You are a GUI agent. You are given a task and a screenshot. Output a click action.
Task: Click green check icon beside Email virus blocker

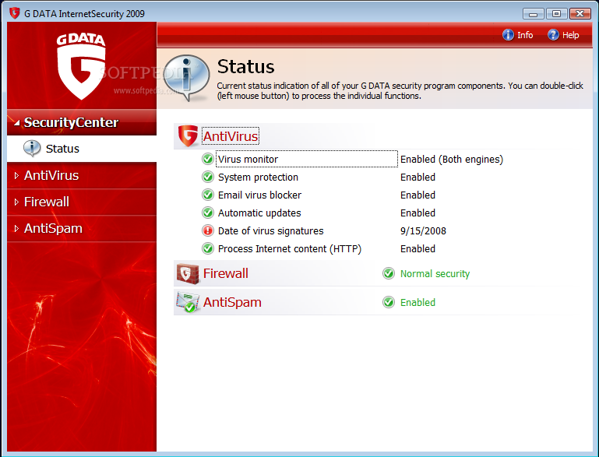click(x=207, y=195)
